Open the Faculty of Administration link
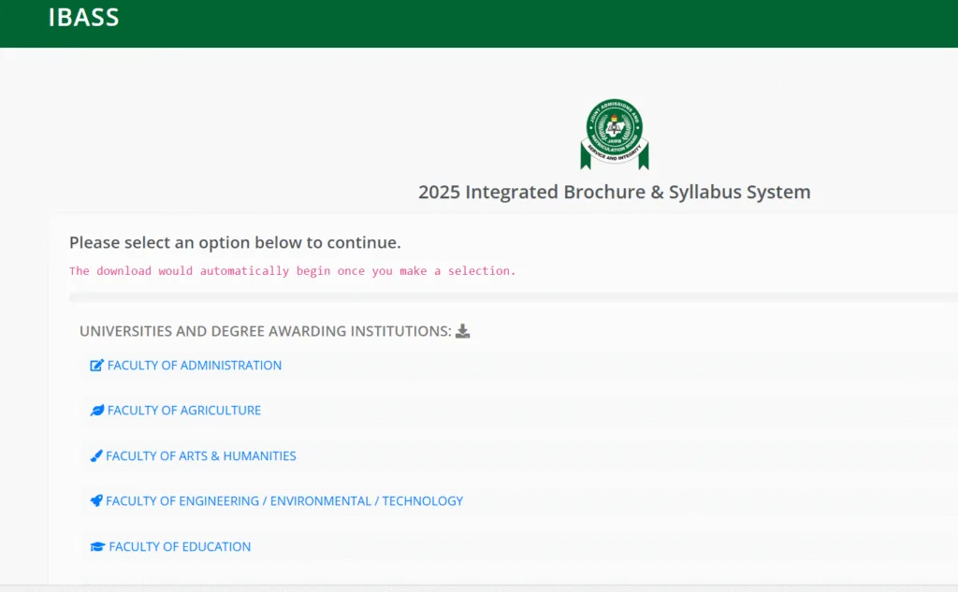This screenshot has height=592, width=958. [x=195, y=366]
